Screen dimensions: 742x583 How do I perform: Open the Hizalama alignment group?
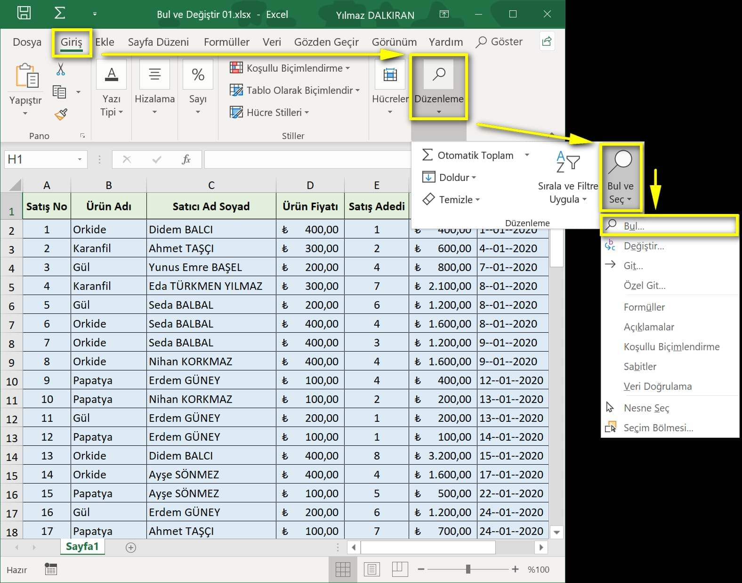coord(154,89)
